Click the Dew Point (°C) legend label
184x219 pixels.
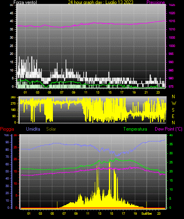point(169,129)
